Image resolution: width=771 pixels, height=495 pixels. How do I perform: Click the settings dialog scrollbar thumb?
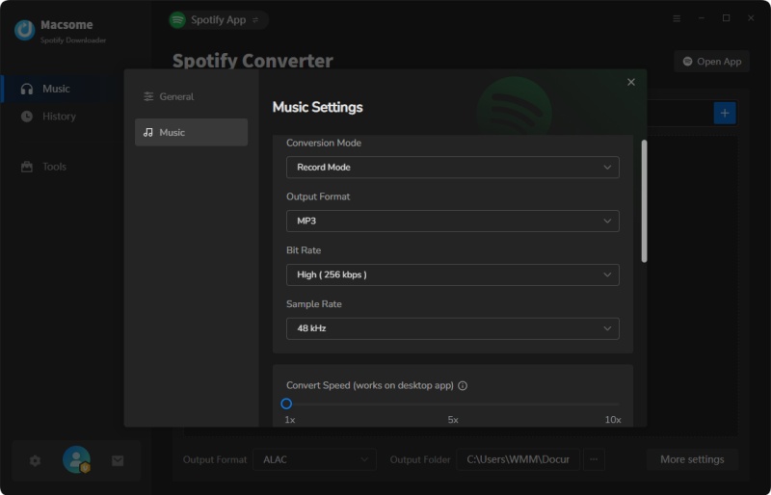pyautogui.click(x=644, y=201)
